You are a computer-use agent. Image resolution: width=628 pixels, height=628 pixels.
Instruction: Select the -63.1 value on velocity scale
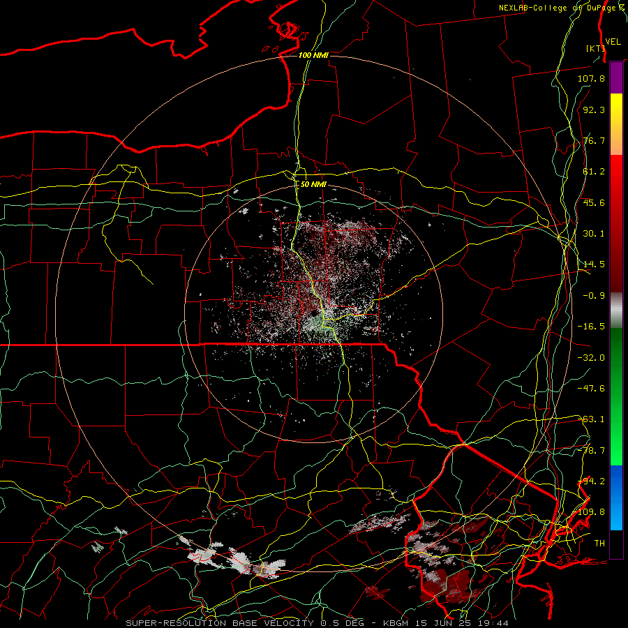pyautogui.click(x=591, y=419)
